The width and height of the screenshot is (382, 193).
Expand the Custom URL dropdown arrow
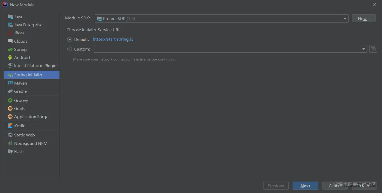pyautogui.click(x=364, y=49)
